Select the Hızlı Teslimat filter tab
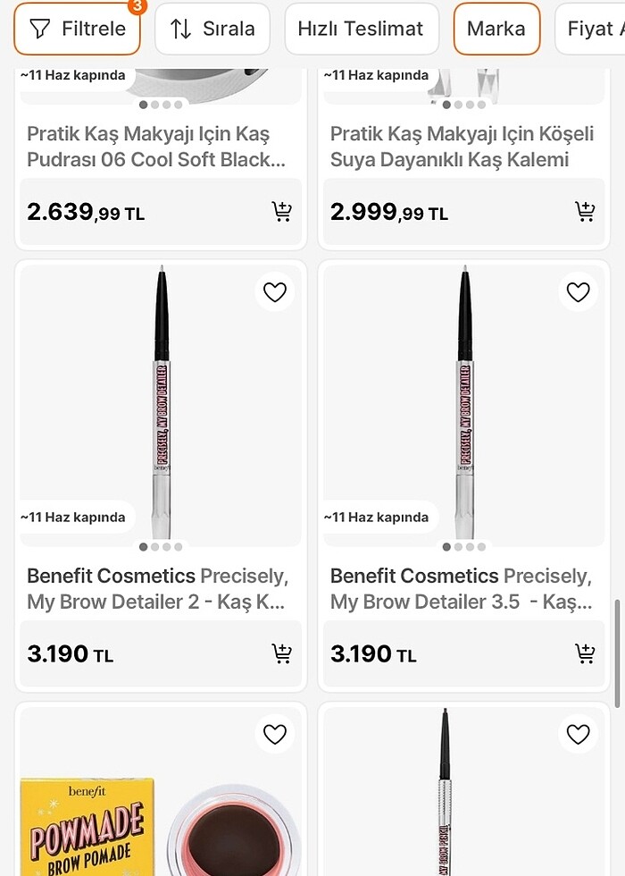This screenshot has width=625, height=876. [362, 29]
